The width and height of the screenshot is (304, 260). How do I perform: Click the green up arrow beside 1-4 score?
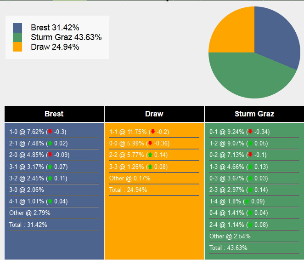coord(247,201)
